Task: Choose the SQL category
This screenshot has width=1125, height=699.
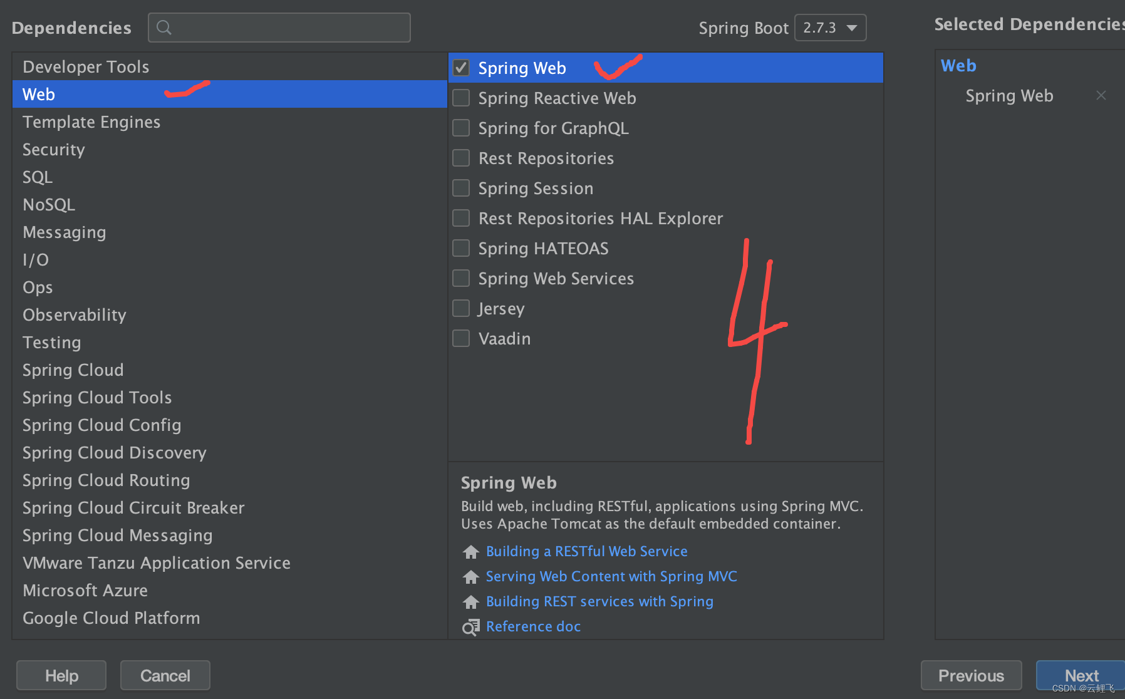Action: [x=229, y=177]
